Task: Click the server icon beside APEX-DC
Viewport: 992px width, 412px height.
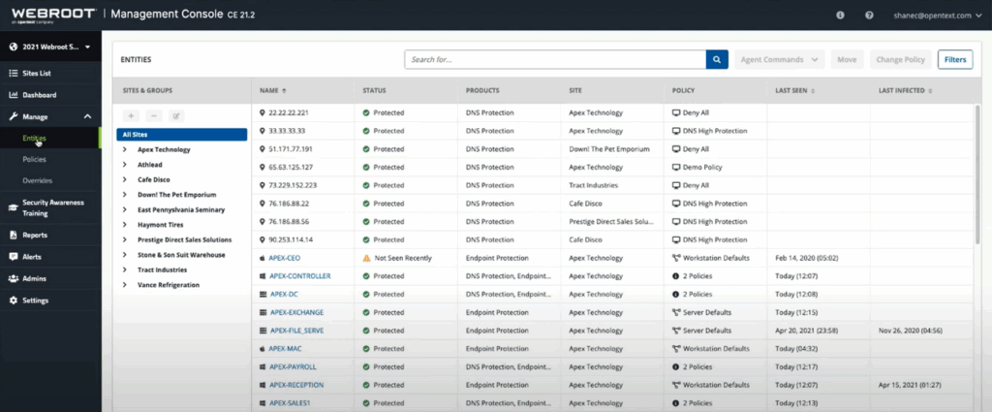Action: pyautogui.click(x=263, y=295)
